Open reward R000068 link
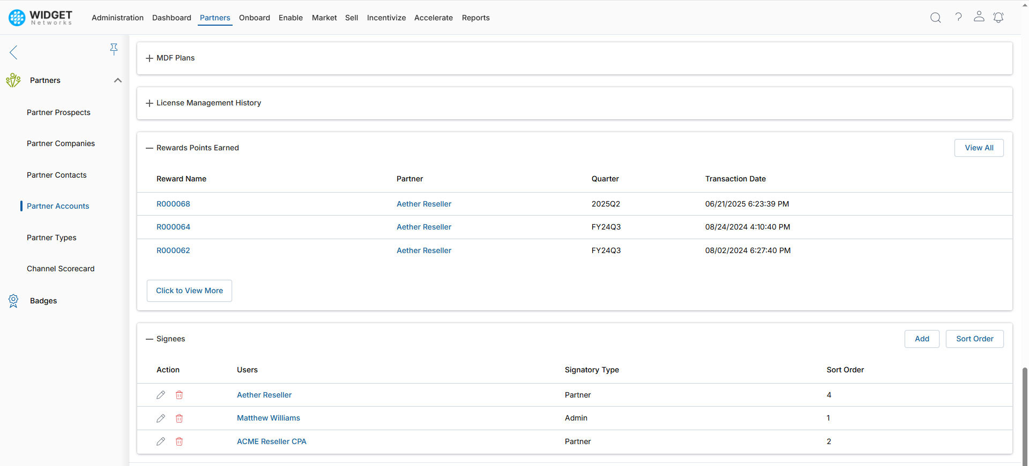Image resolution: width=1029 pixels, height=466 pixels. click(x=173, y=204)
